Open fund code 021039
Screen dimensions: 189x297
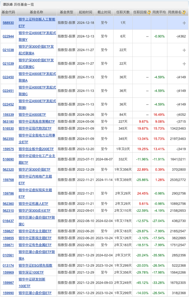[8, 64]
